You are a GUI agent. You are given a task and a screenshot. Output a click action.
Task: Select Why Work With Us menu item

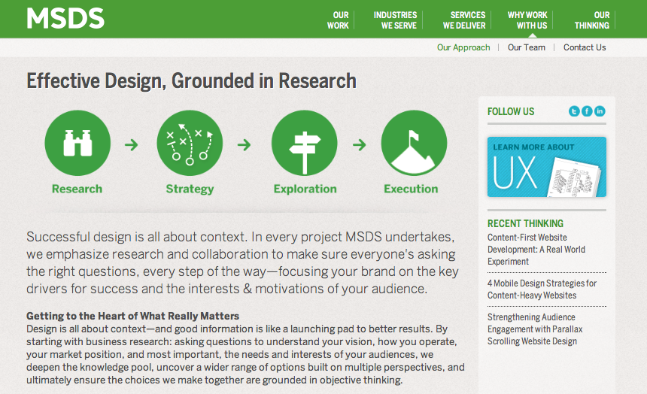click(x=527, y=20)
